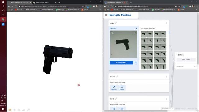The width and height of the screenshot is (199, 112).
Task: Open Chrome menu in Clara.io window
Action: 100,6
